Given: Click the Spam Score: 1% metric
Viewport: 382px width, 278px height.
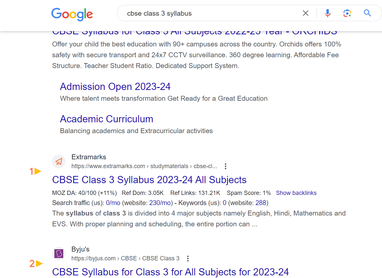Looking at the screenshot, I should coord(249,193).
